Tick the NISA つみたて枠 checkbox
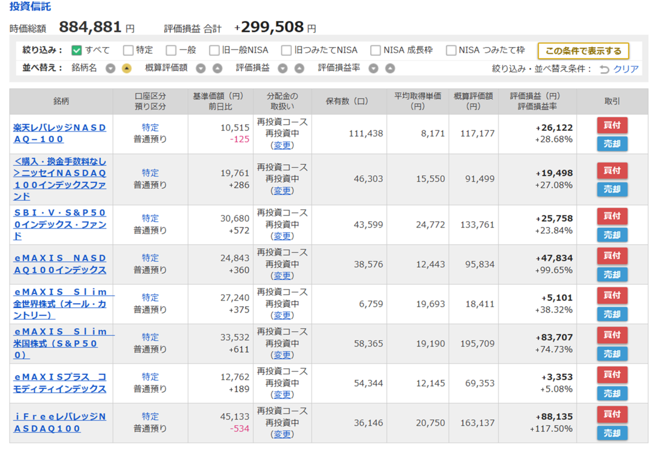657x449 pixels. click(x=451, y=50)
